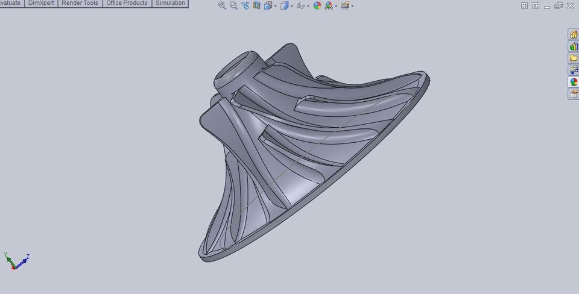
Task: Expand the Display Style dropdown arrow
Action: click(292, 6)
